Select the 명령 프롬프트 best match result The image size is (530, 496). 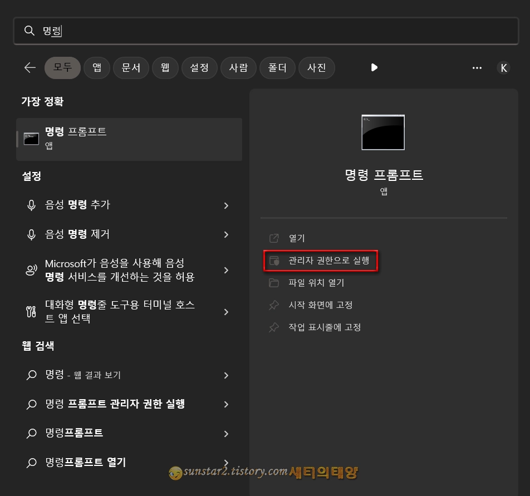click(x=128, y=138)
